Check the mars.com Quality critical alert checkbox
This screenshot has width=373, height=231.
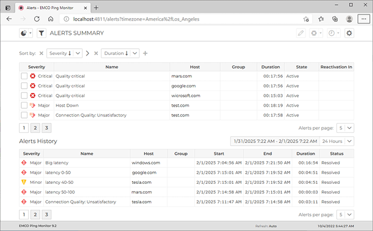tap(24, 76)
